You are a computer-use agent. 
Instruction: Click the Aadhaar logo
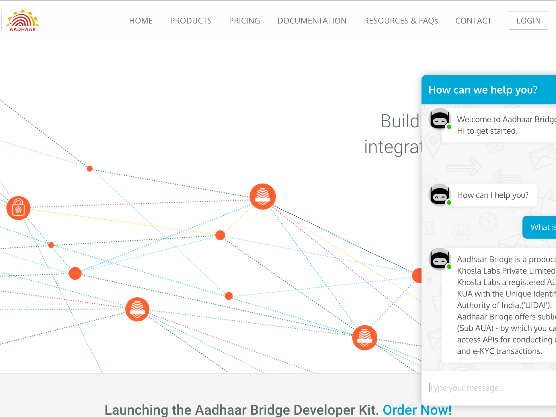point(23,20)
